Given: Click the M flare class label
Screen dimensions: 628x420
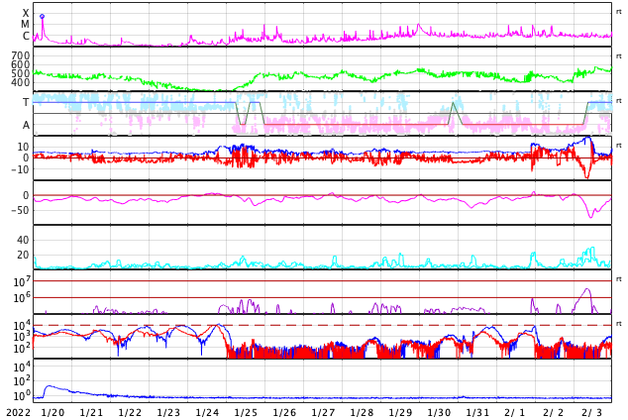Looking at the screenshot, I should pyautogui.click(x=25, y=25).
